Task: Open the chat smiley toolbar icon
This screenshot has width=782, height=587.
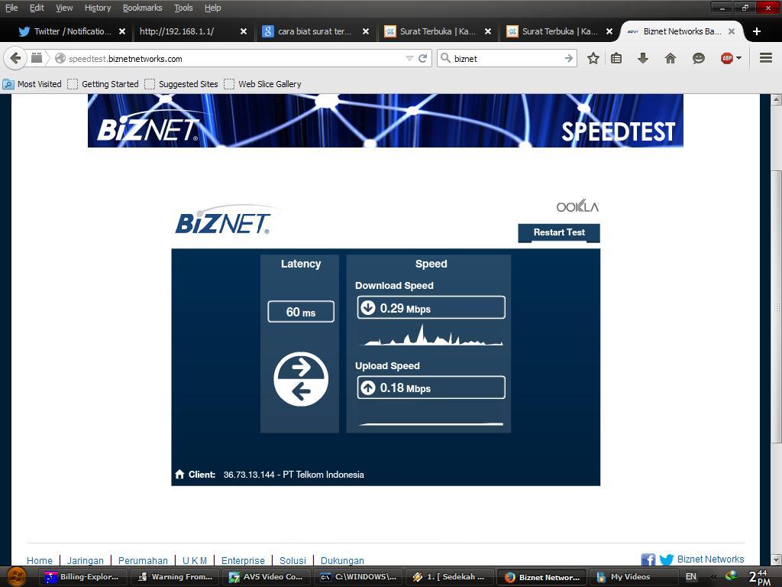Action: coord(699,58)
